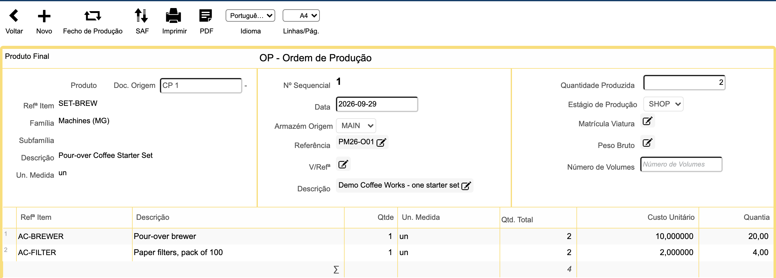The height and width of the screenshot is (278, 776).
Task: Click the Pour-over brewer description cell
Action: point(238,236)
